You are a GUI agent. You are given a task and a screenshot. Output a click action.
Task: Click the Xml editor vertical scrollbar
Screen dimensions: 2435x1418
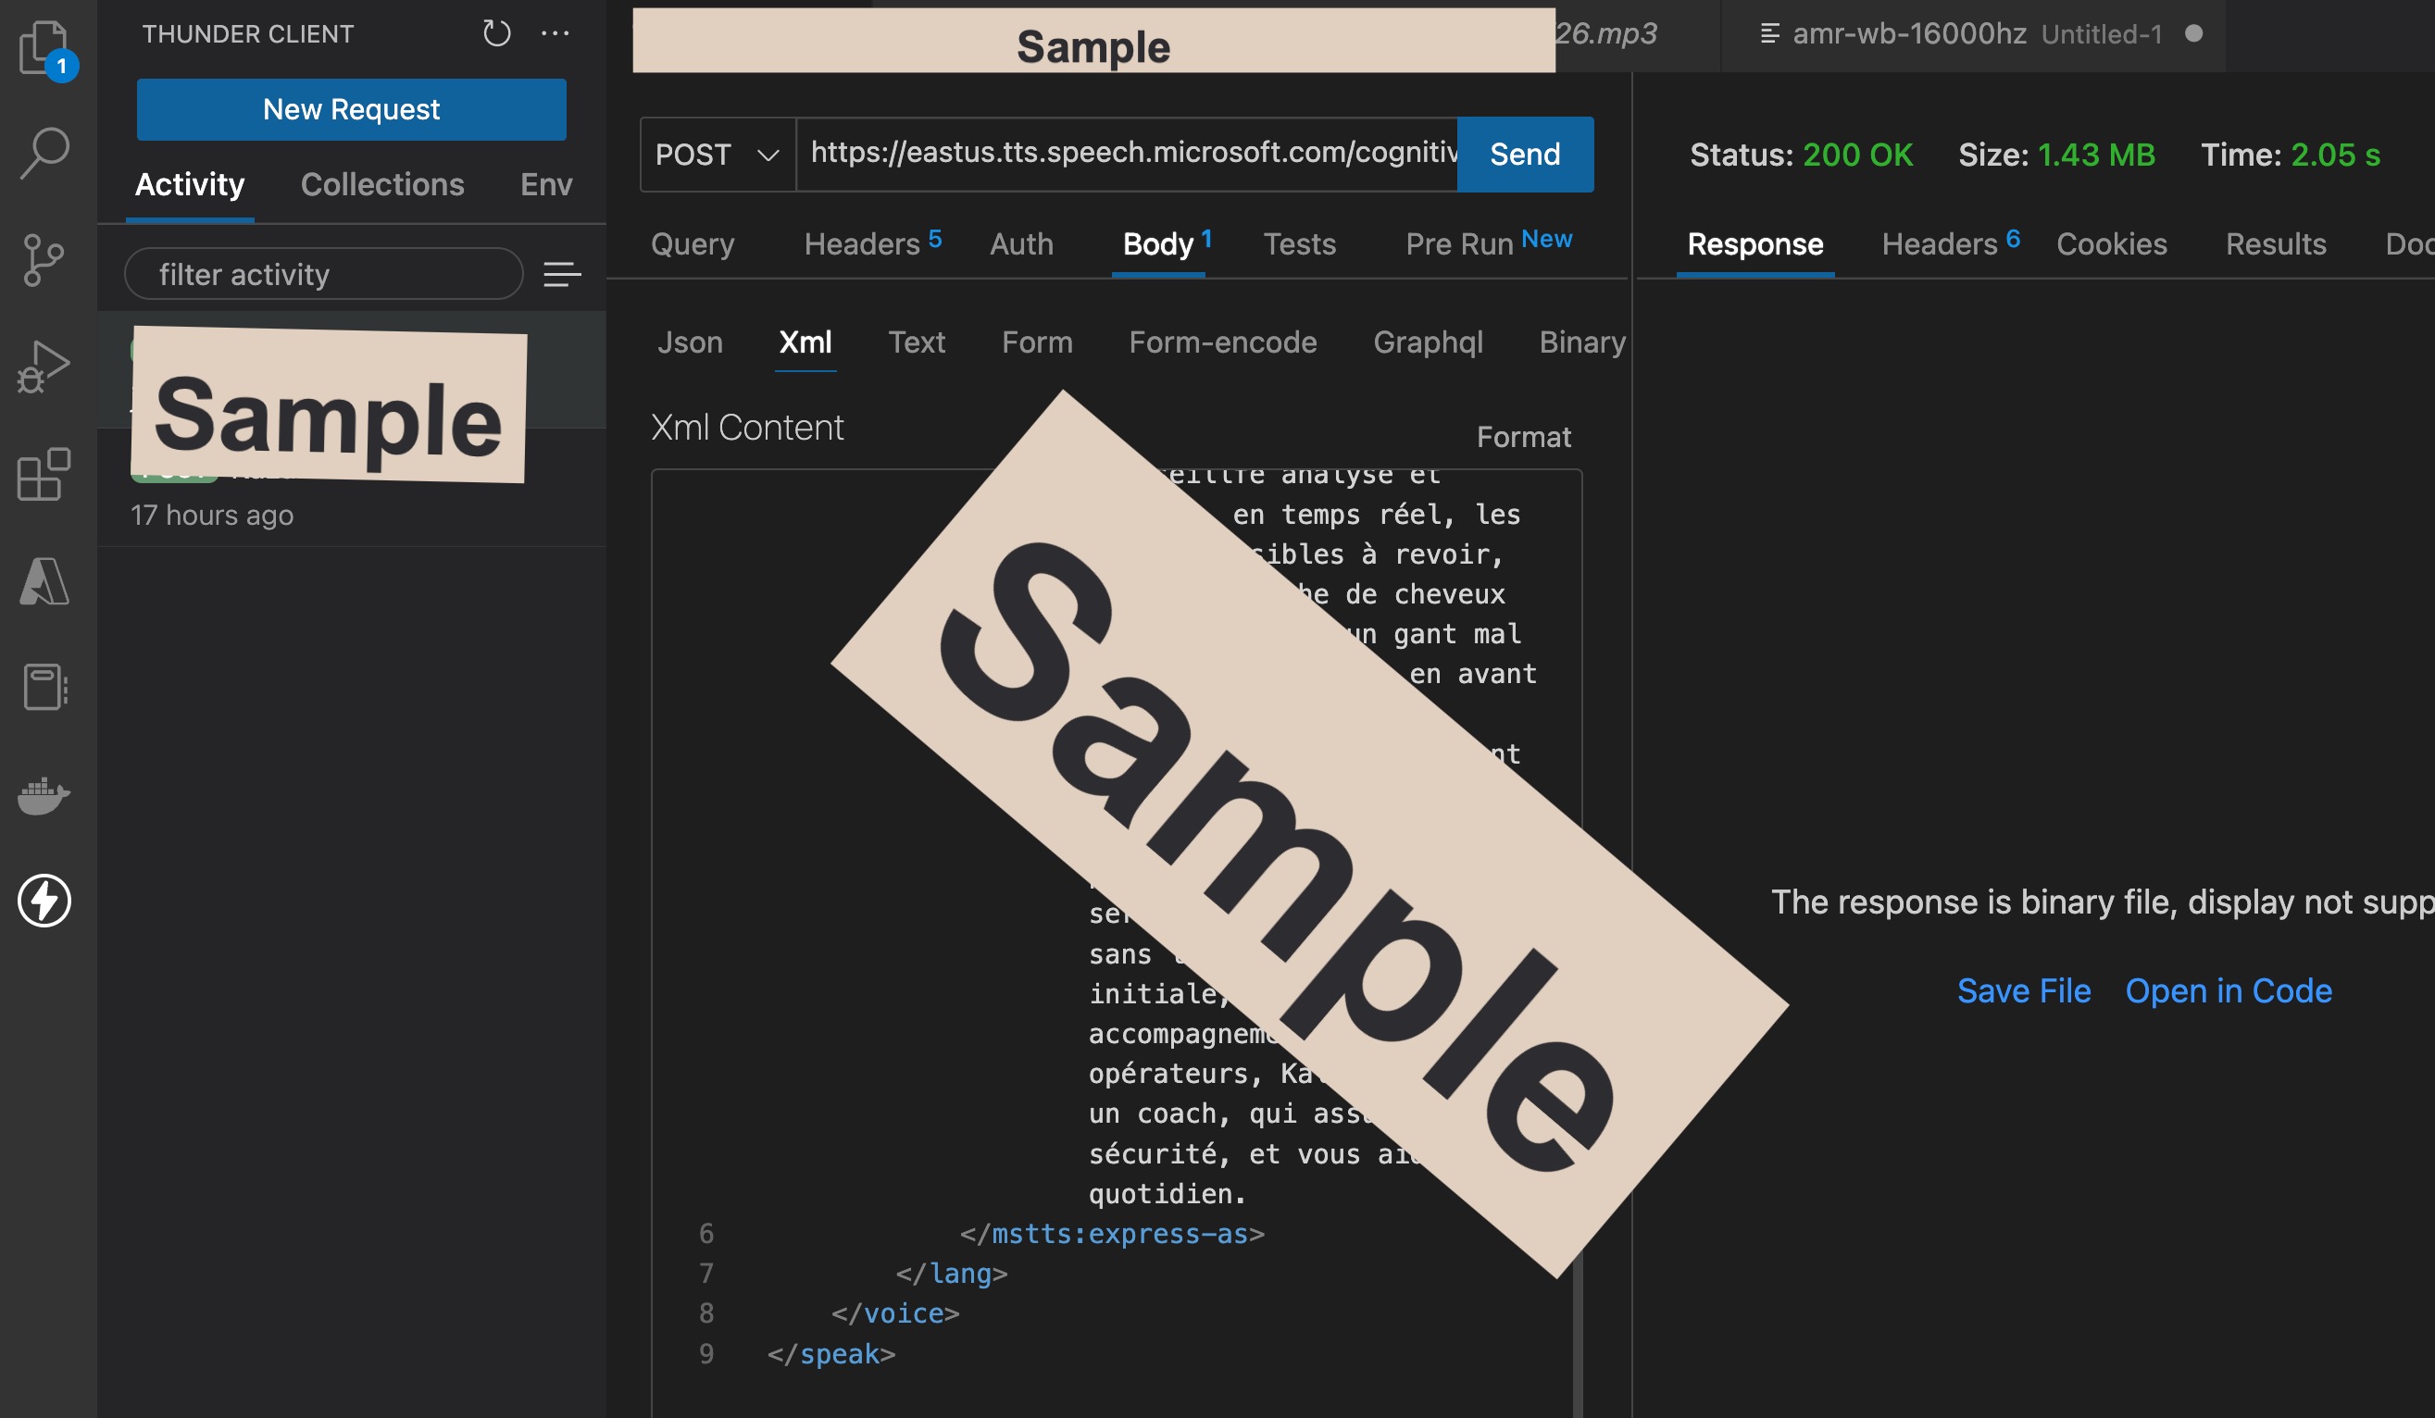(x=1577, y=1333)
